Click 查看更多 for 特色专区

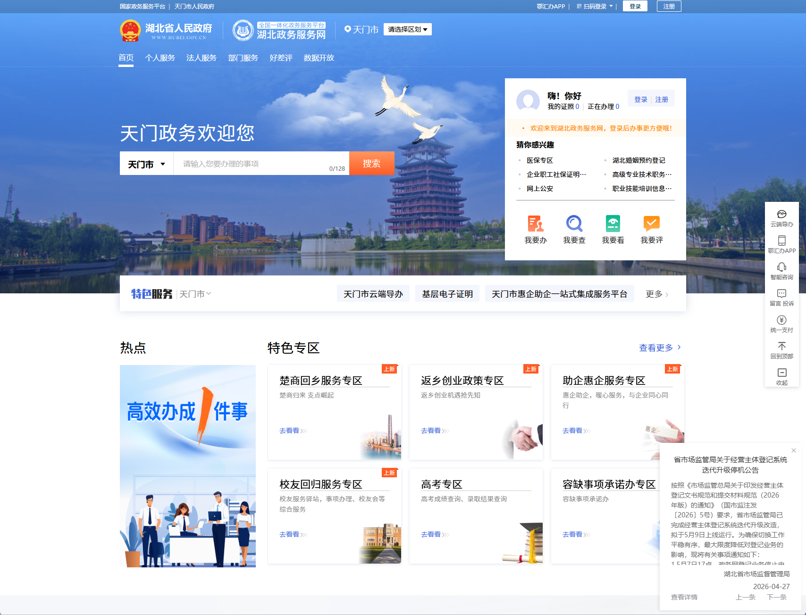click(x=660, y=348)
